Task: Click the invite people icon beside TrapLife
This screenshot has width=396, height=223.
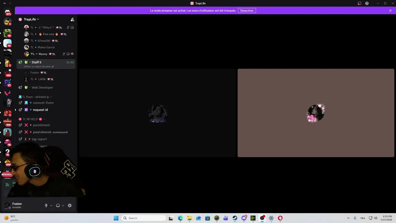Action: 72,19
